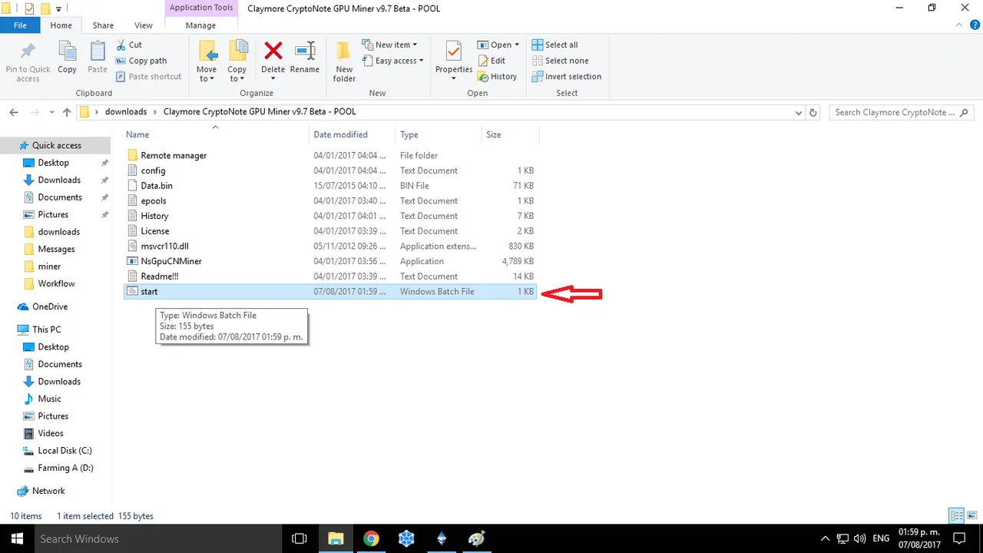This screenshot has height=553, width=983.
Task: Select the start batch file
Action: click(330, 292)
